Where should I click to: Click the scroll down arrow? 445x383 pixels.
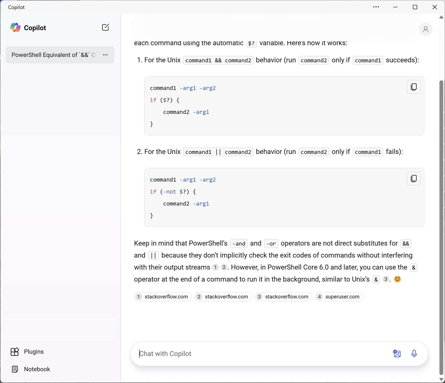[441, 379]
